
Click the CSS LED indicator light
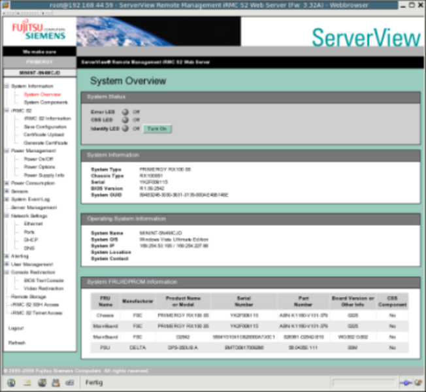pos(125,120)
